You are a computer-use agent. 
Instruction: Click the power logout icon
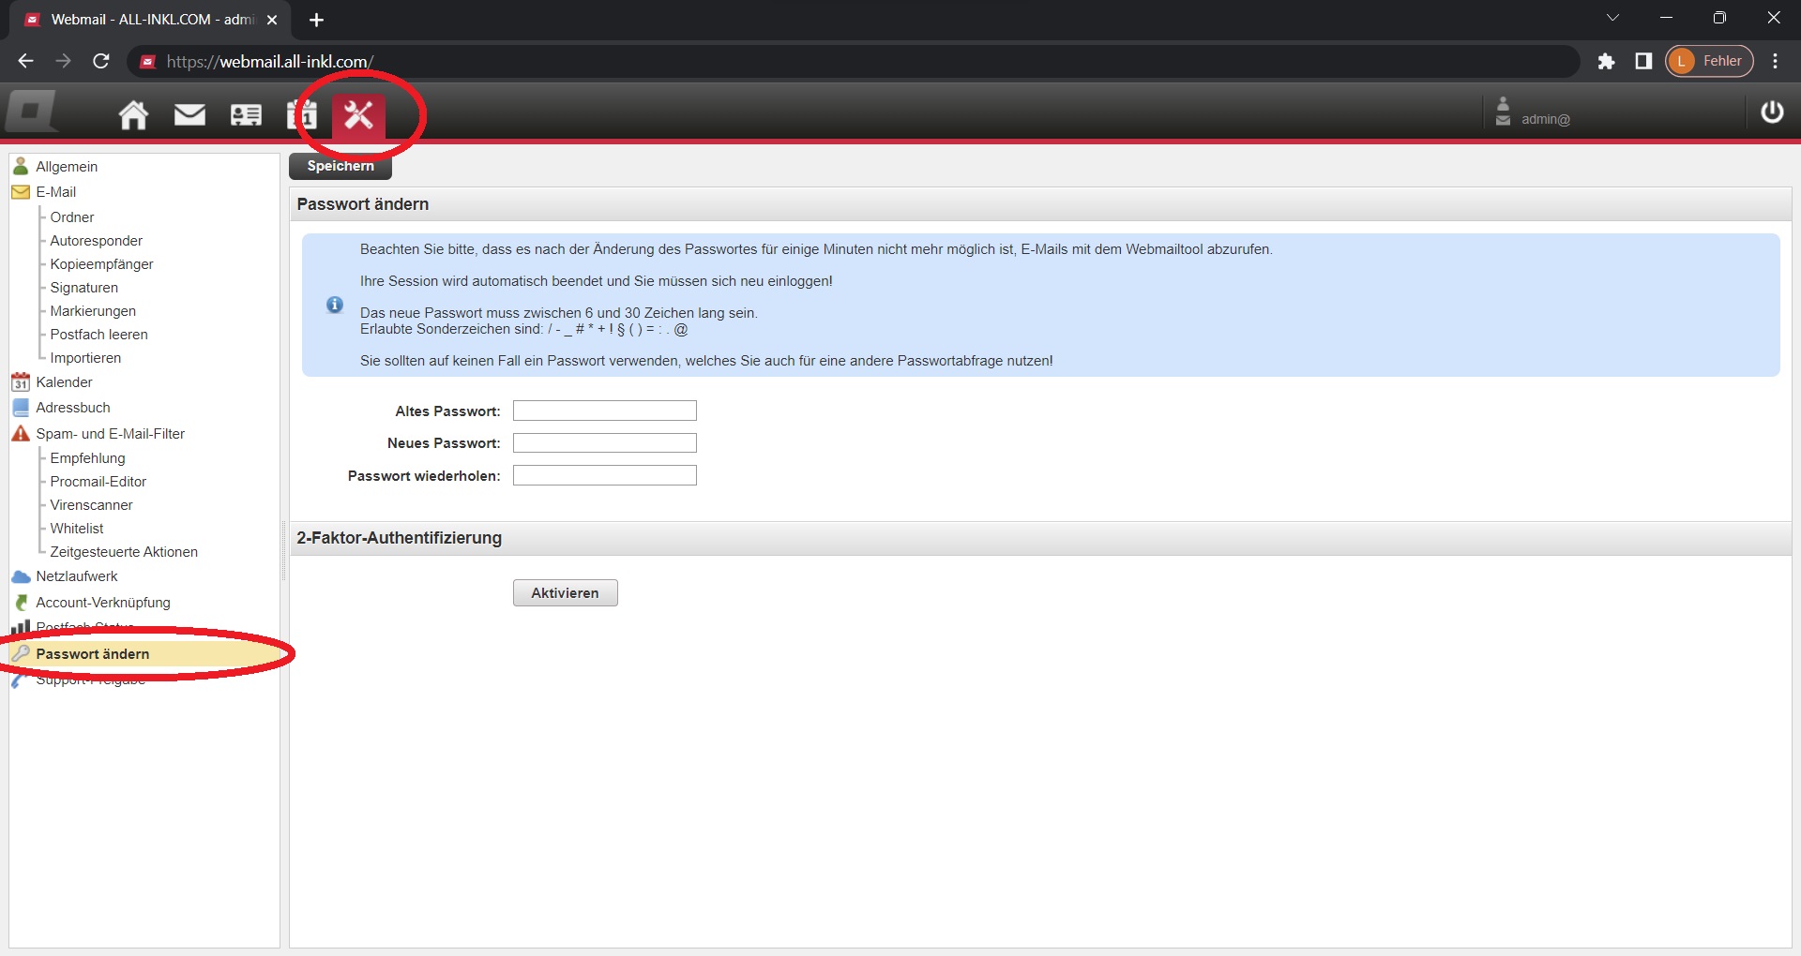coord(1771,112)
